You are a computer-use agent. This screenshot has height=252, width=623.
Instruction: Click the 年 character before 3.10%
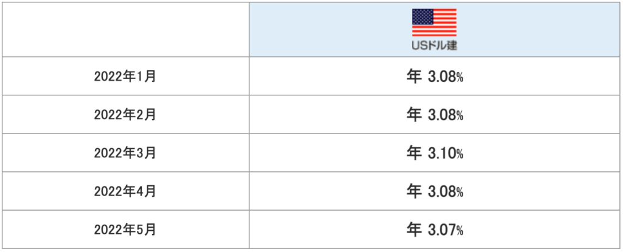click(413, 152)
